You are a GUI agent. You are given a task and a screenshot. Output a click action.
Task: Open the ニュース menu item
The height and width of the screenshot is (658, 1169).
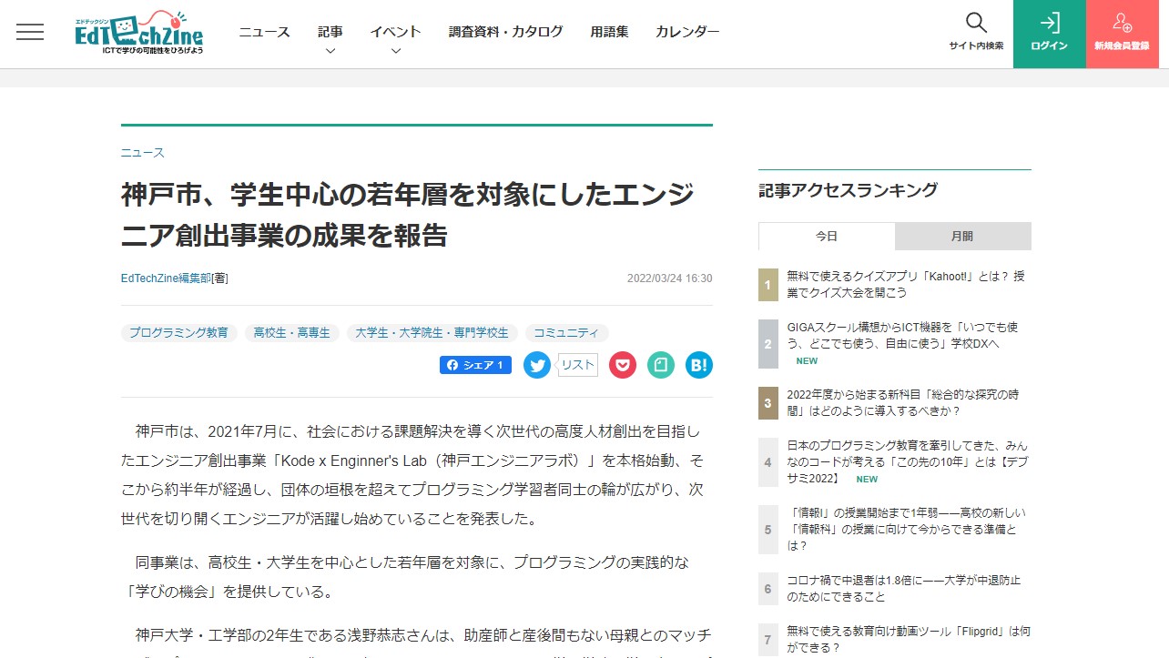pos(264,32)
